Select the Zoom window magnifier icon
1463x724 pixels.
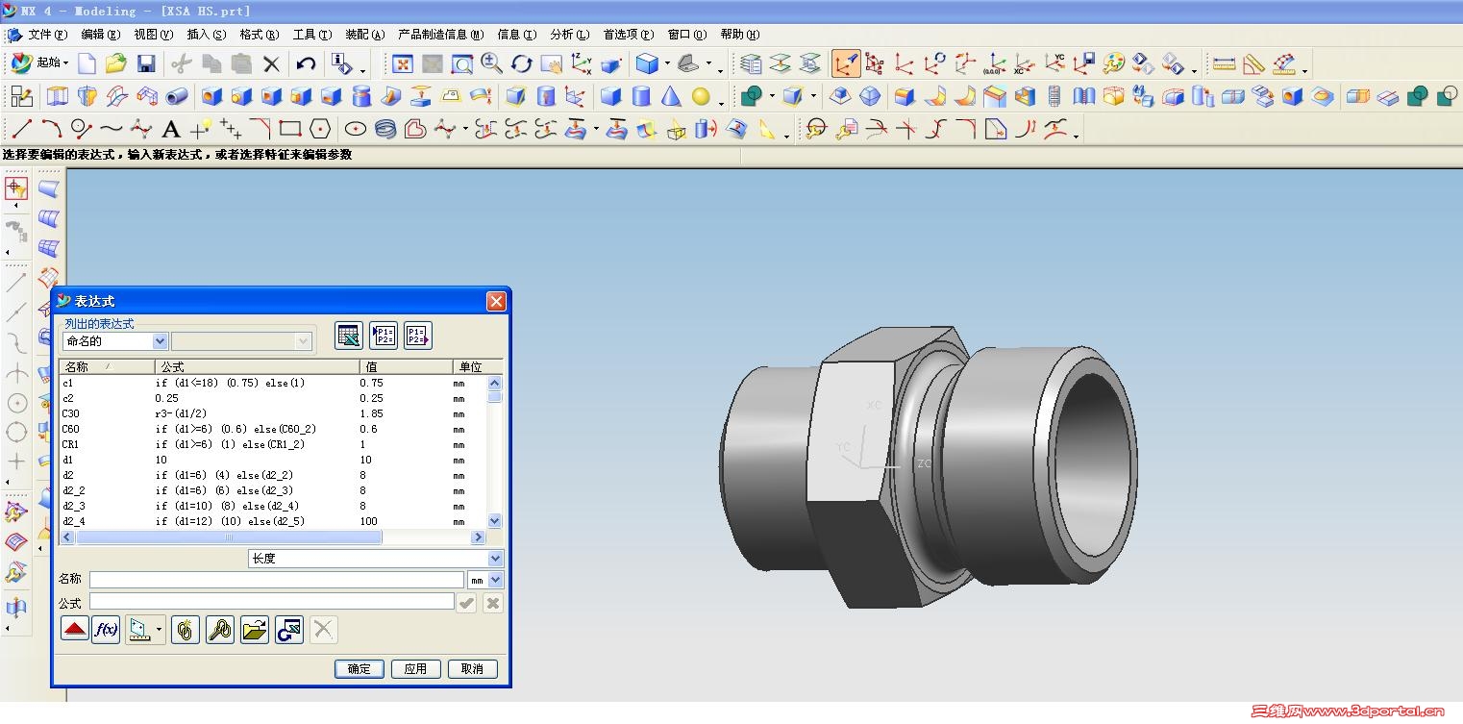click(462, 64)
